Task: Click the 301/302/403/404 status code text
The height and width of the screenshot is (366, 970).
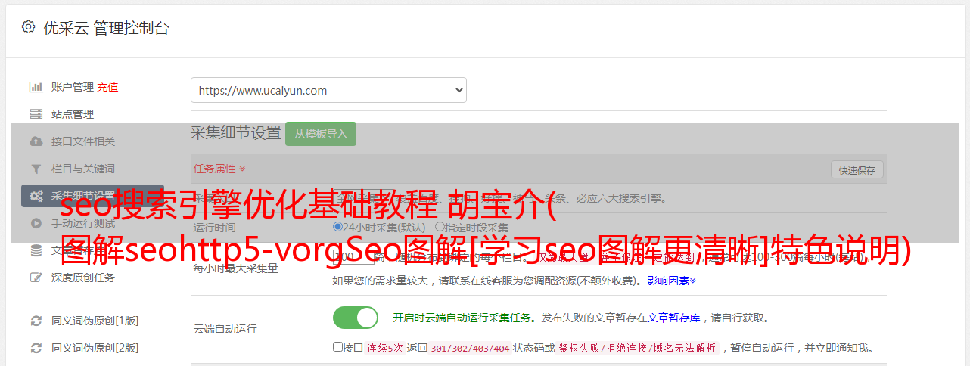Action: pos(470,348)
